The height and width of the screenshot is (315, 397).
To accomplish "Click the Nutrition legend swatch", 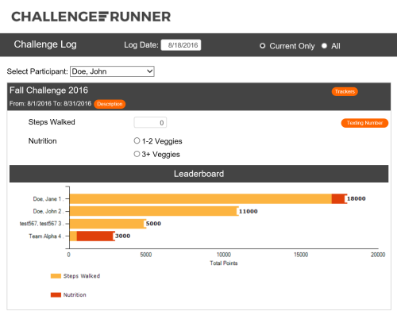I will pyautogui.click(x=56, y=295).
